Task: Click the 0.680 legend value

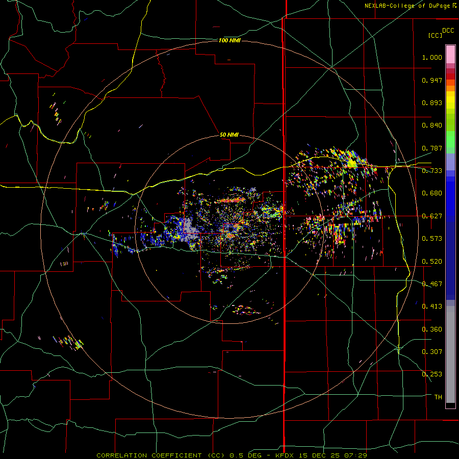Action: point(432,193)
